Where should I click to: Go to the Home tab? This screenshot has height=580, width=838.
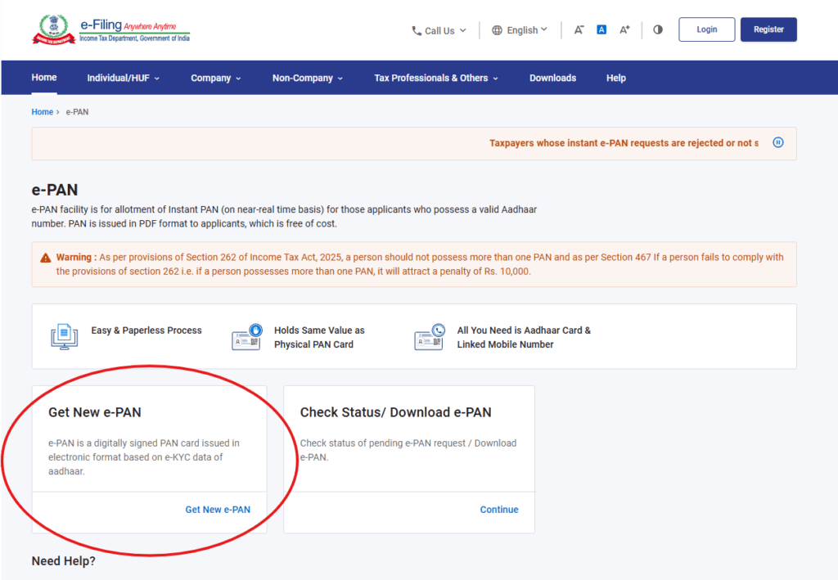(x=44, y=78)
